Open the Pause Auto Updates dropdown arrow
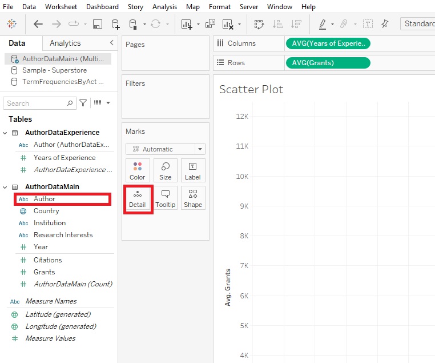The width and height of the screenshot is (435, 363). 144,25
